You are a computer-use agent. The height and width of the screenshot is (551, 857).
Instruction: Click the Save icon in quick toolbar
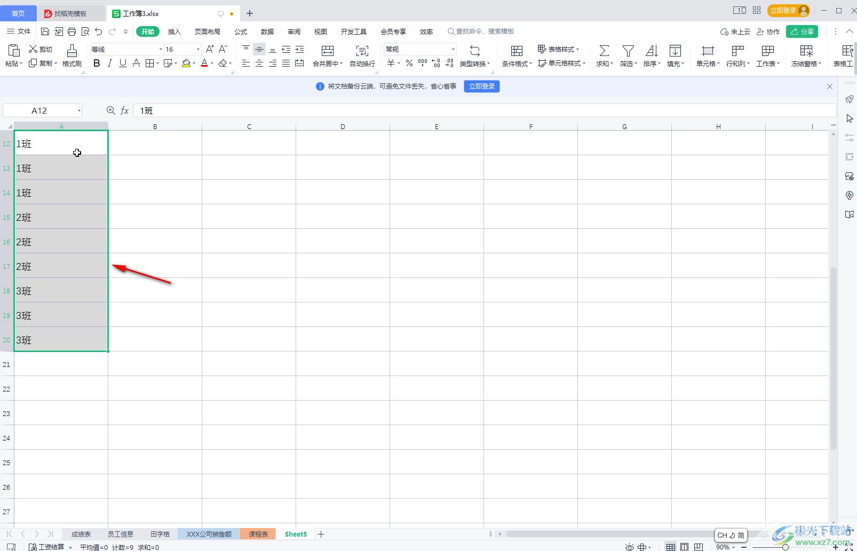(x=45, y=31)
